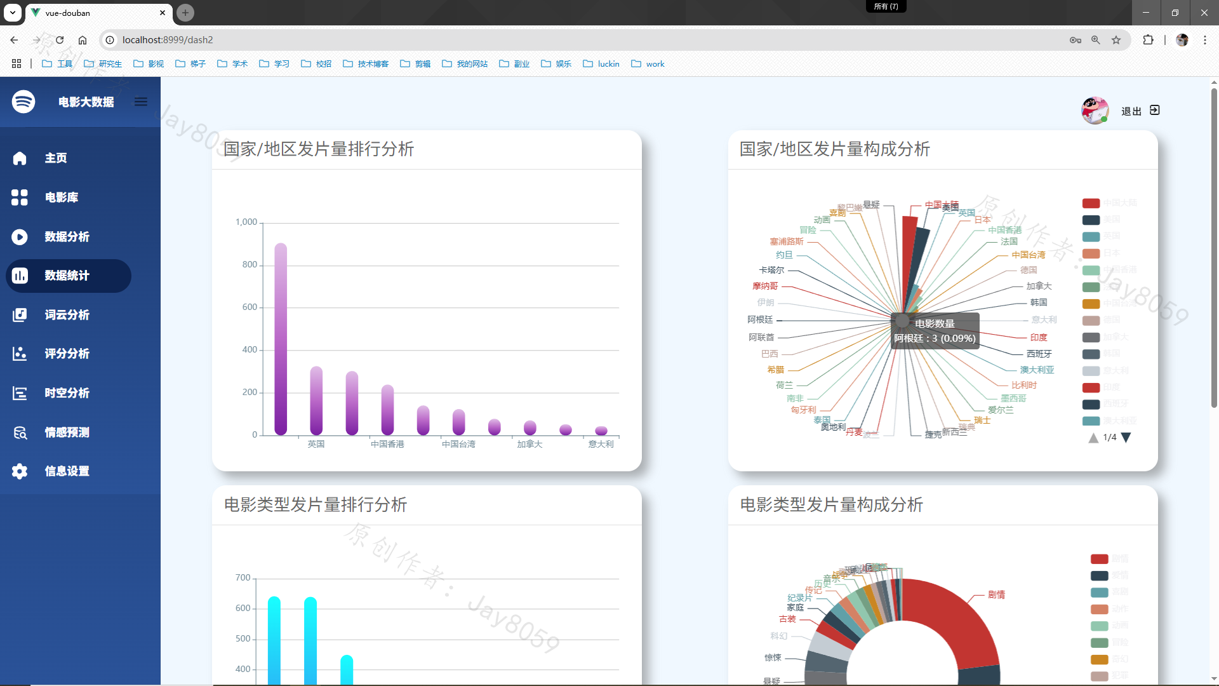
Task: Open the 技术博客 bookmark folder
Action: point(366,64)
